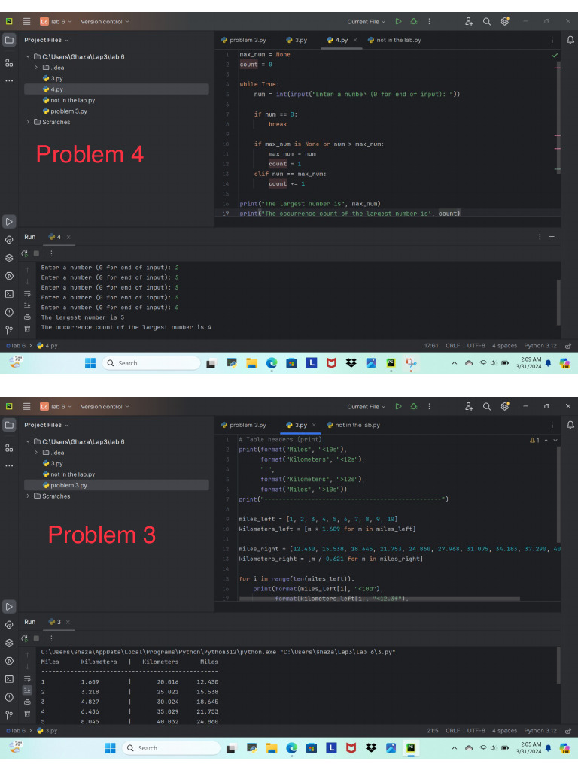
Task: Open Problems tool window in the top window
Action: [x=9, y=312]
